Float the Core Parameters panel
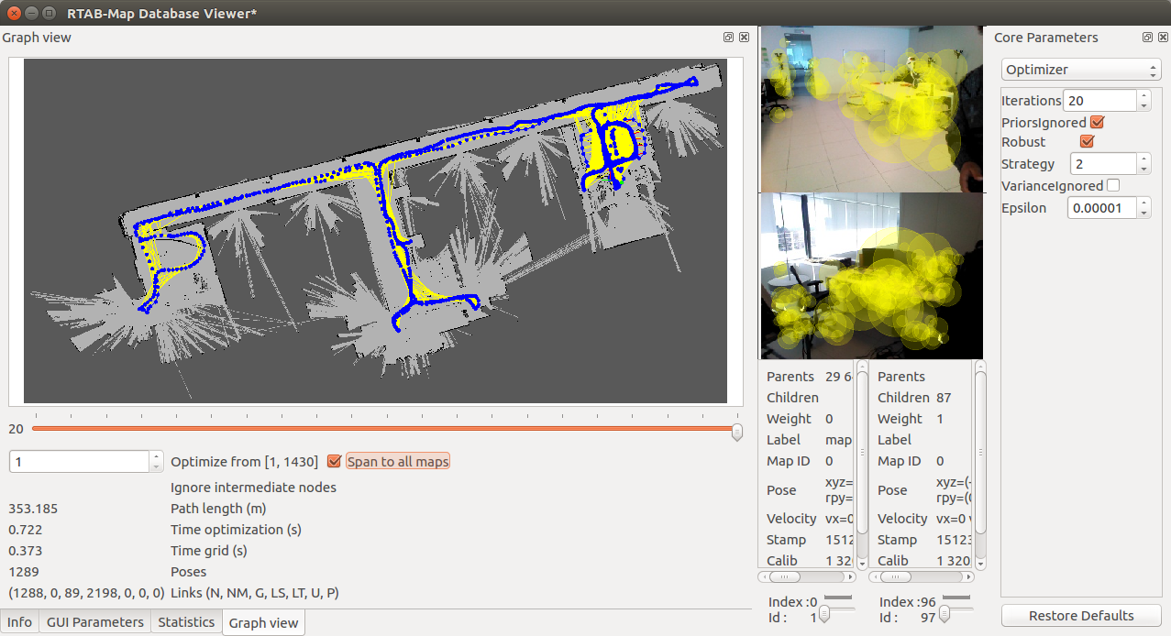This screenshot has height=636, width=1171. pos(1147,38)
